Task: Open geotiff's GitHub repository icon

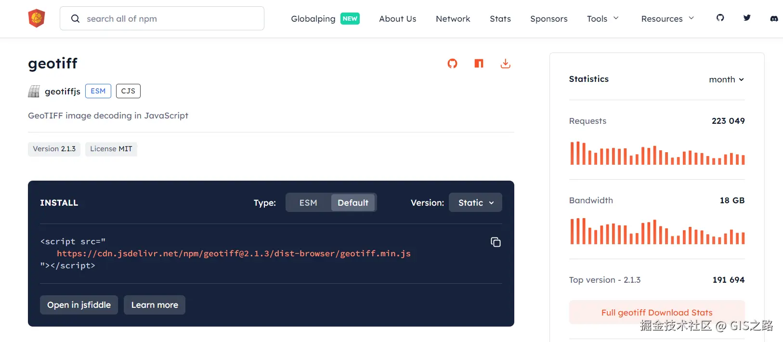Action: (x=452, y=63)
